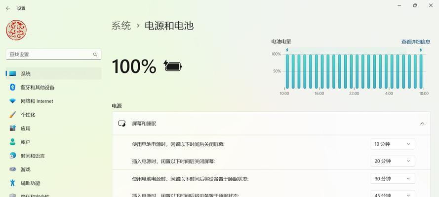The height and width of the screenshot is (197, 439).
Task: Go back with the arrow icon
Action: click(x=8, y=8)
